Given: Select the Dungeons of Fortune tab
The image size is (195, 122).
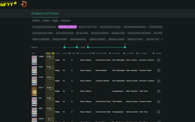Looking at the screenshot, I should [x=45, y=14].
